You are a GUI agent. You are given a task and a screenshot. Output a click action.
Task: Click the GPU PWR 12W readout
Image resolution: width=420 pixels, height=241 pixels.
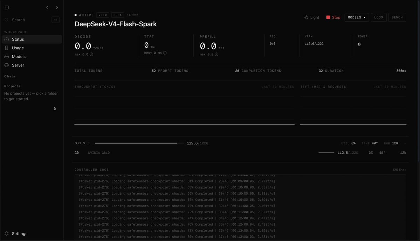[x=391, y=143]
